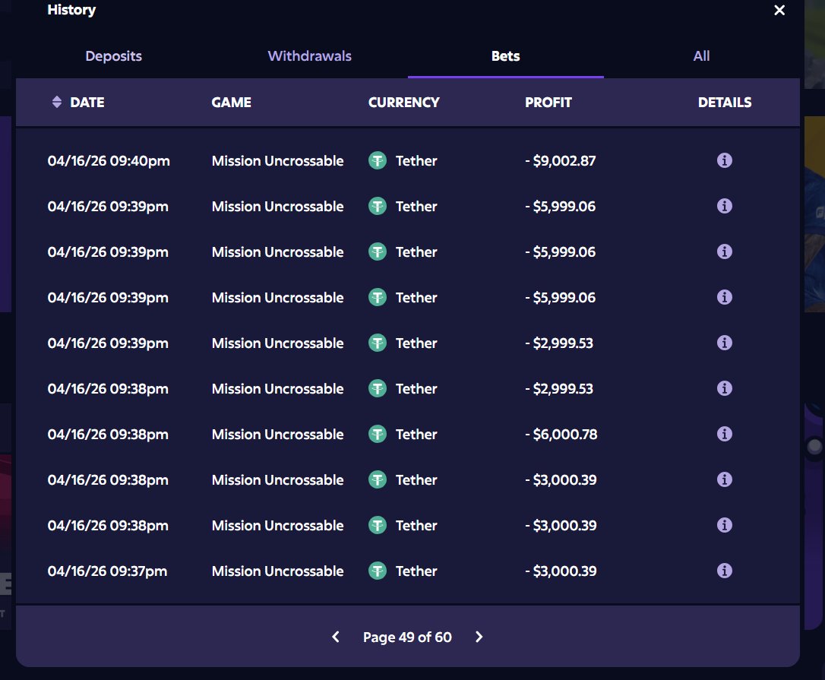Click Tether coin icon in 09:37pm row
This screenshot has width=825, height=680.
point(378,571)
